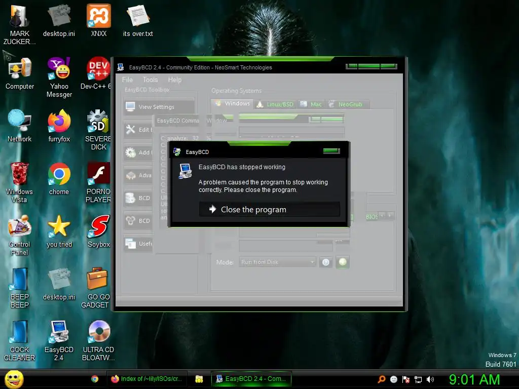Launch the chome Chrome shortcut
Screen dimensions: 519x389
point(59,179)
